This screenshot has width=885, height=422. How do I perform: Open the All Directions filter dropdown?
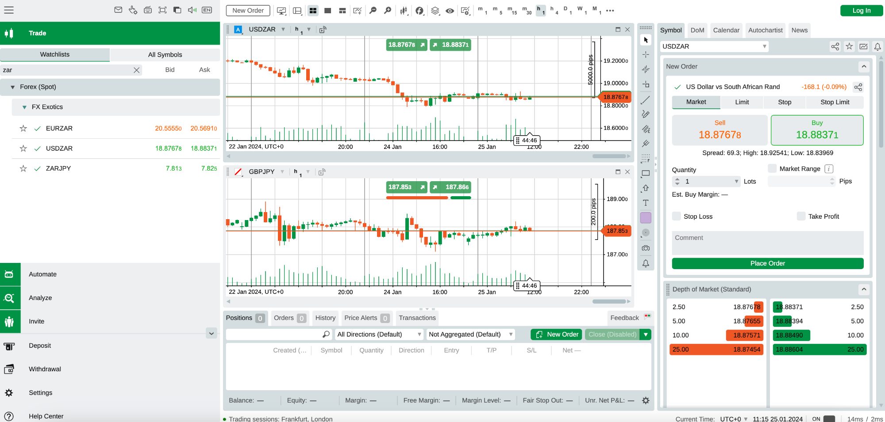click(x=379, y=335)
